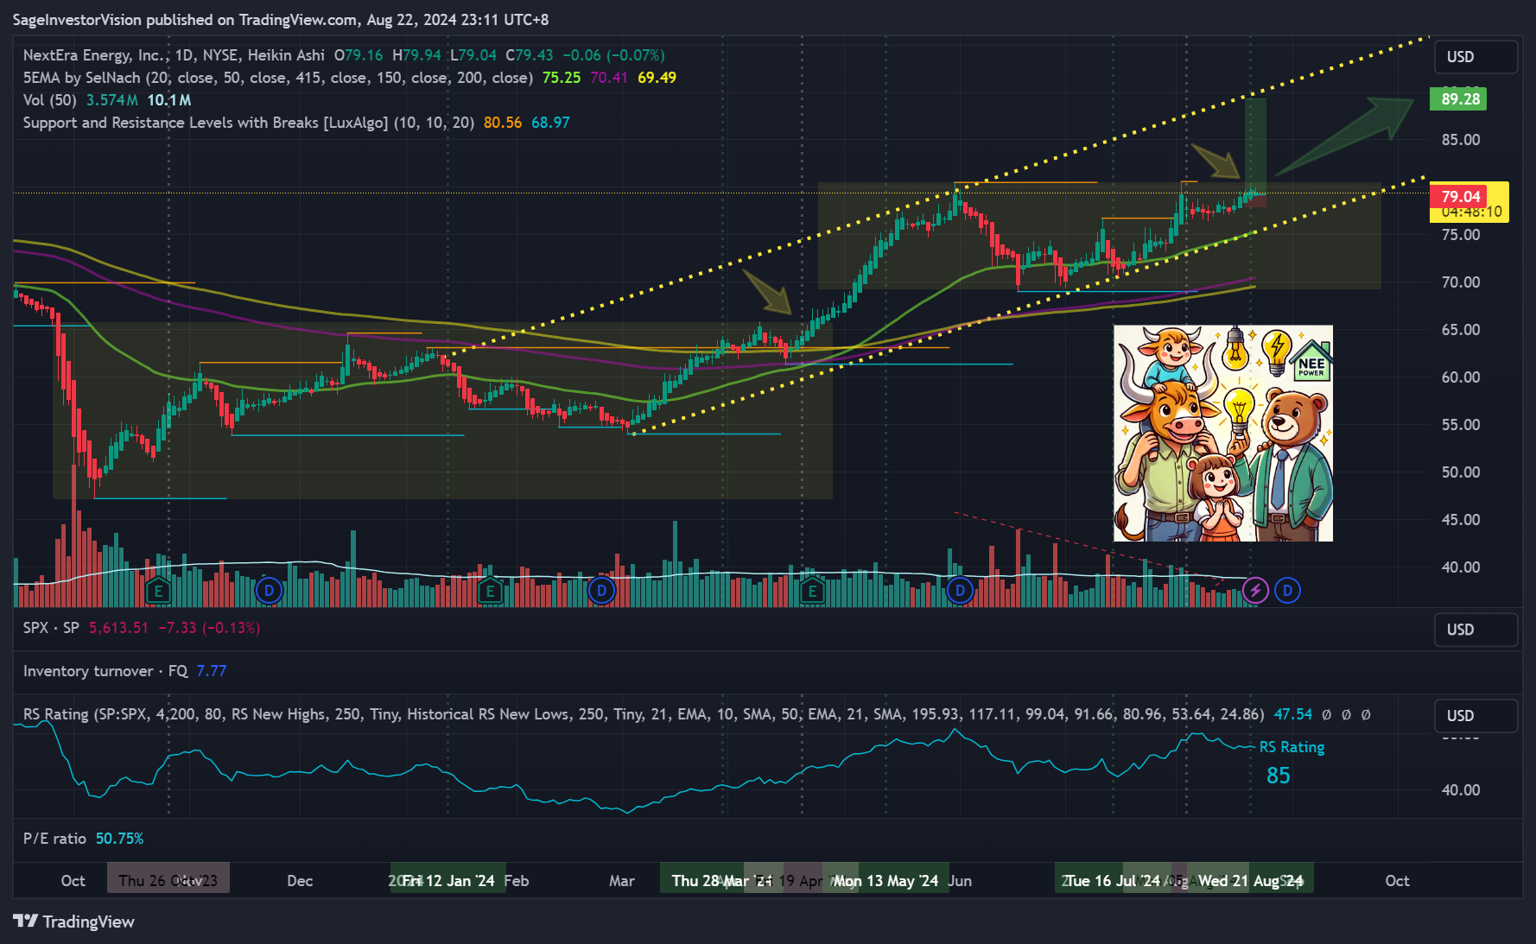Click the SageInvestorVision published header text
The width and height of the screenshot is (1536, 944).
click(280, 19)
